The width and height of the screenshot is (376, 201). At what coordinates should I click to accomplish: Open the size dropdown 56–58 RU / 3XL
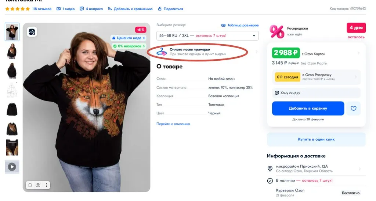click(x=207, y=36)
